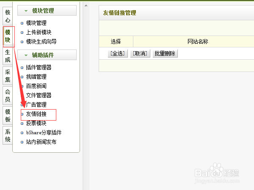Click bullet icon beside 投票模块

coord(22,124)
